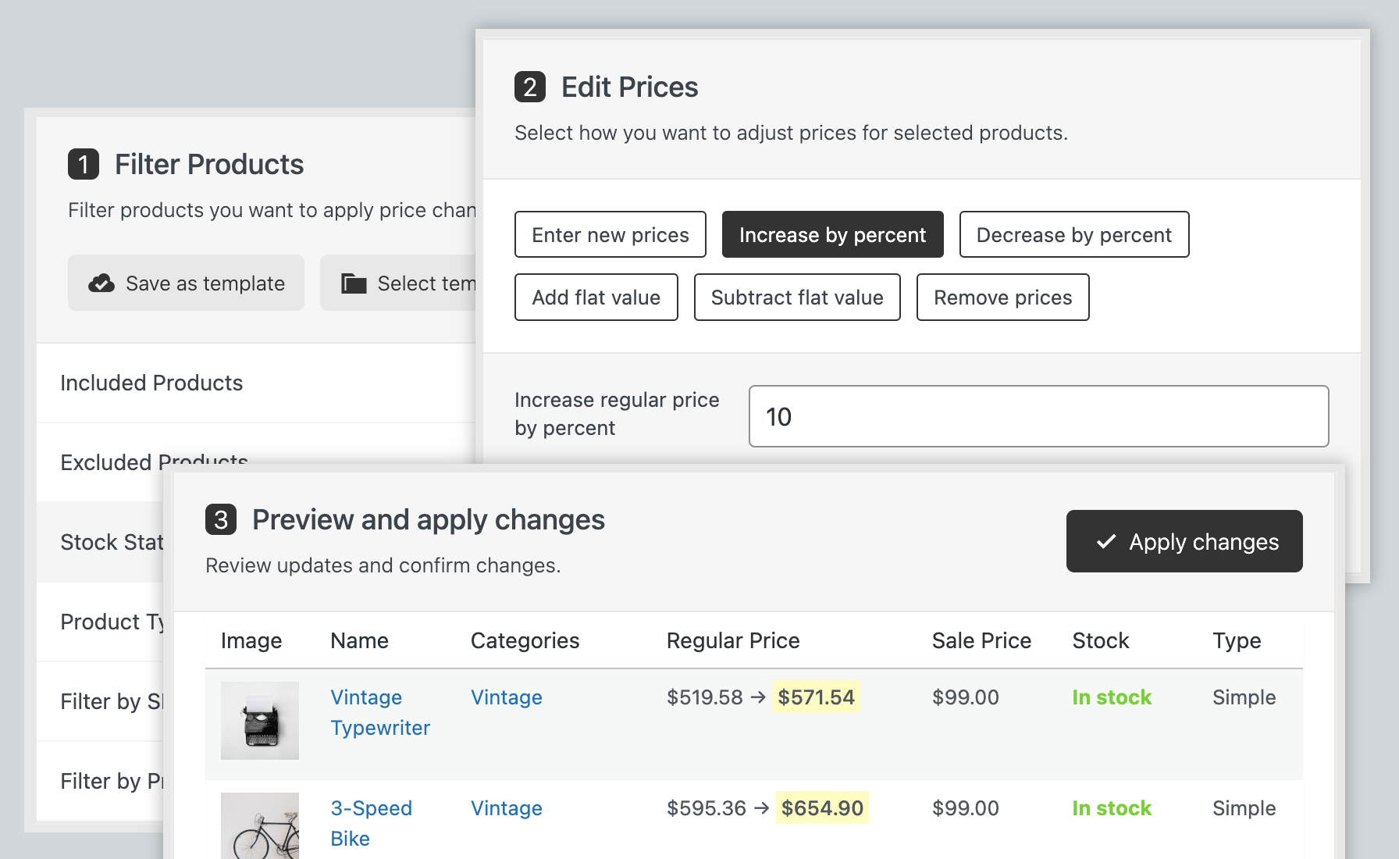Open the Vintage Typewriter product link

tap(380, 712)
